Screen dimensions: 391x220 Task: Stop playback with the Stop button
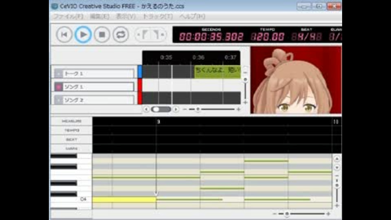tap(102, 34)
